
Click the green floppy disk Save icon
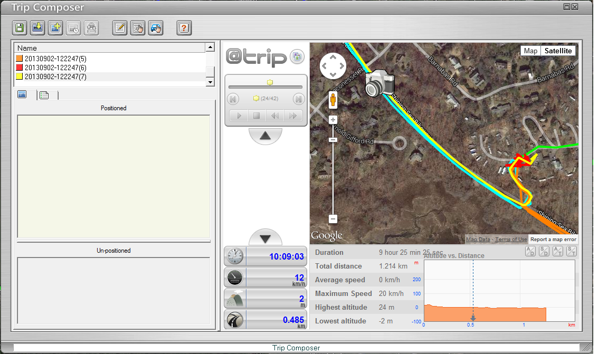(x=20, y=28)
